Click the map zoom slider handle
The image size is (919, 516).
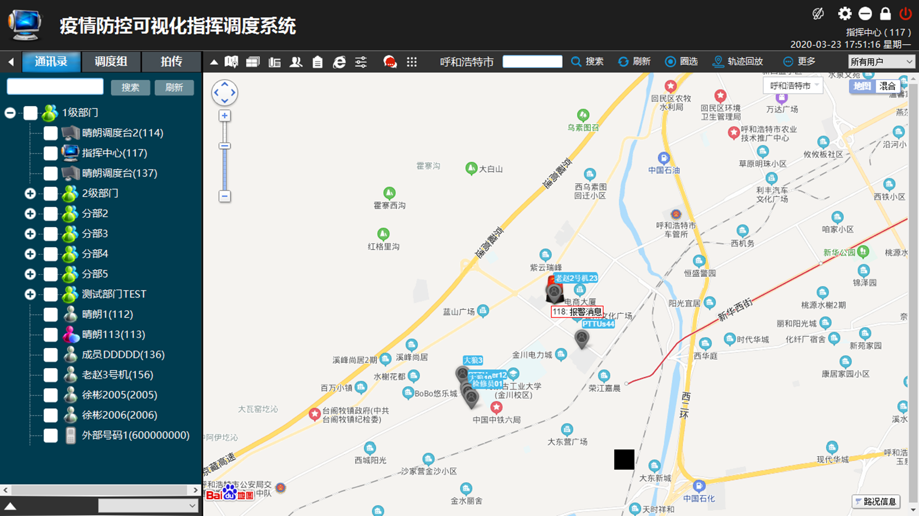coord(225,146)
